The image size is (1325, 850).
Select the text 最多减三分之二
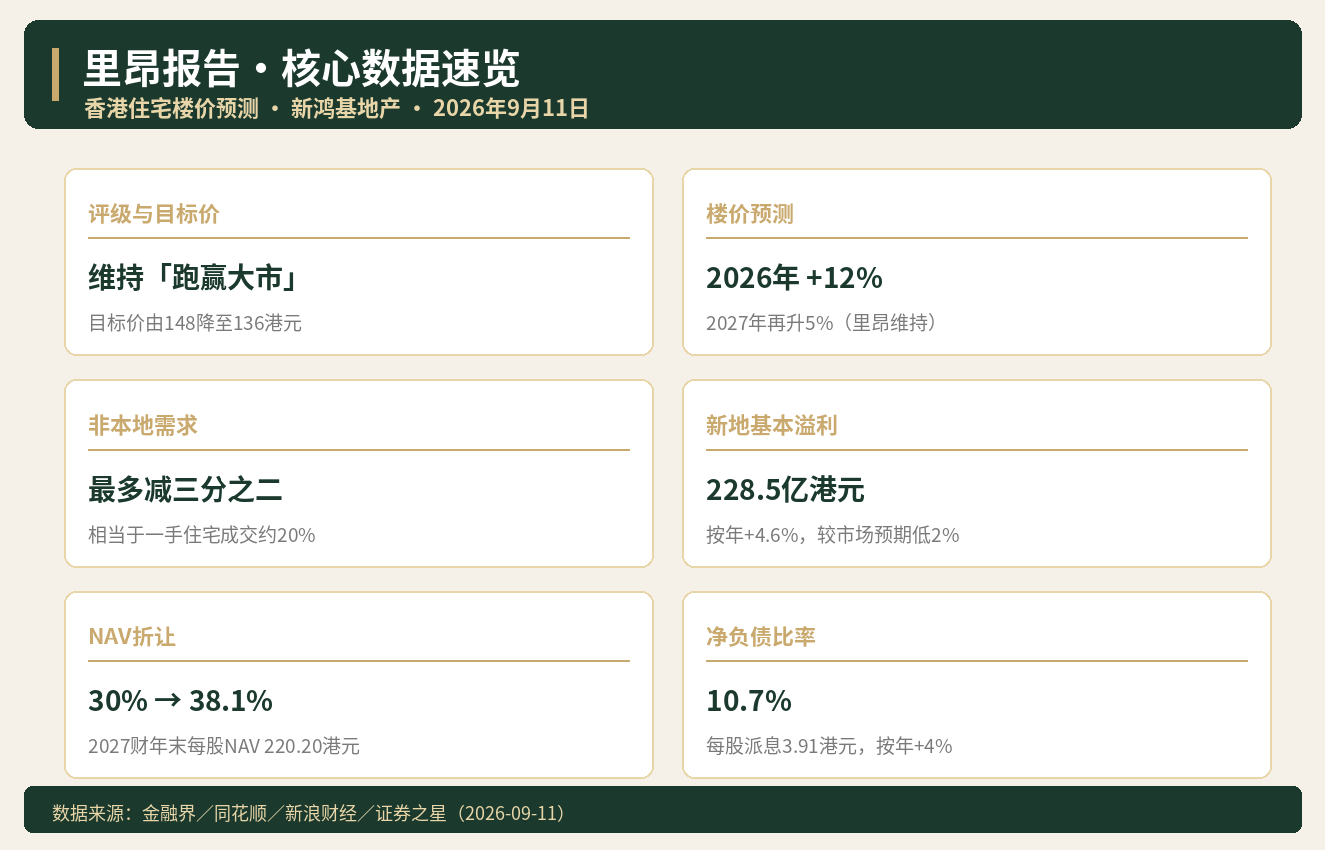pos(186,490)
